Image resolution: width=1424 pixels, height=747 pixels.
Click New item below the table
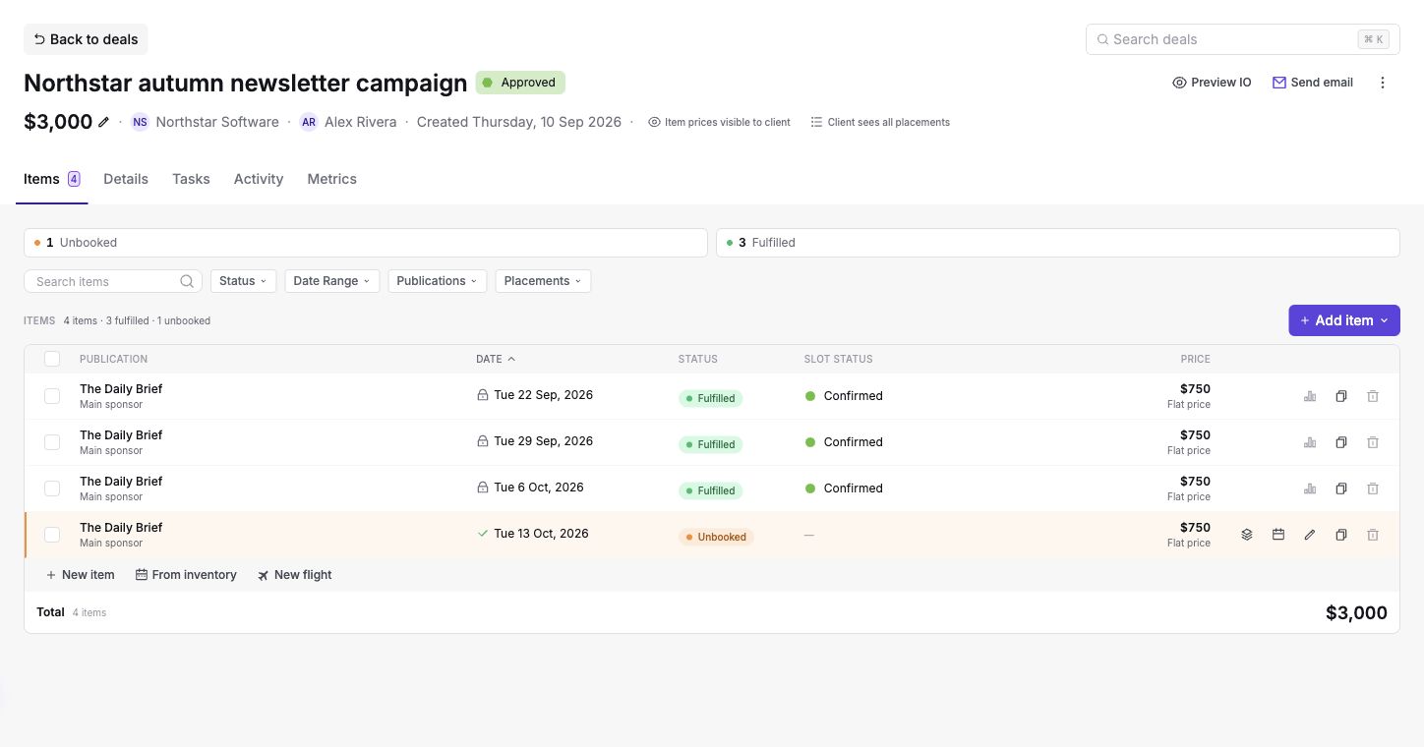pos(81,575)
